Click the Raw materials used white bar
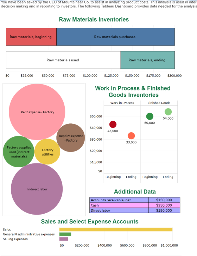 (x=63, y=60)
